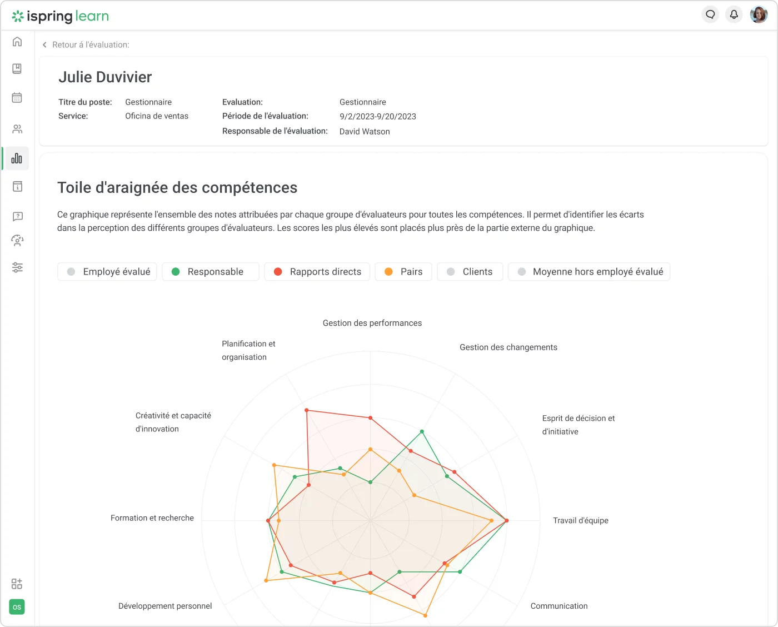Toggle the Responsable series on the chart
The image size is (778, 627).
pos(211,272)
